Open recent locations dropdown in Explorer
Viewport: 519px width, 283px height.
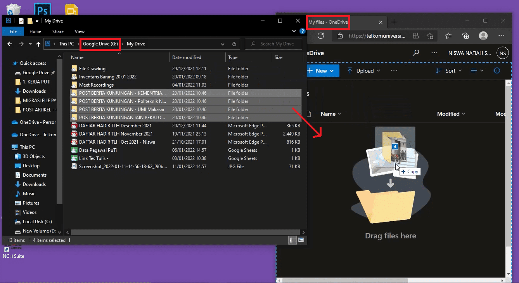tap(30, 44)
